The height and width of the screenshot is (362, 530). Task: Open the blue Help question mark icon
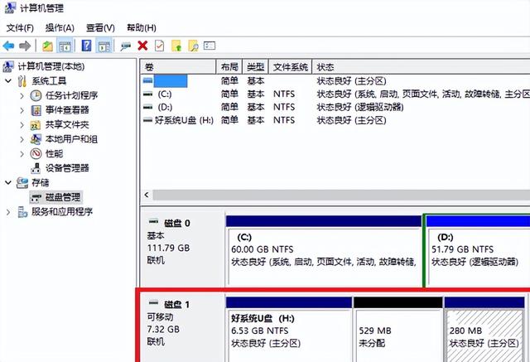point(86,46)
